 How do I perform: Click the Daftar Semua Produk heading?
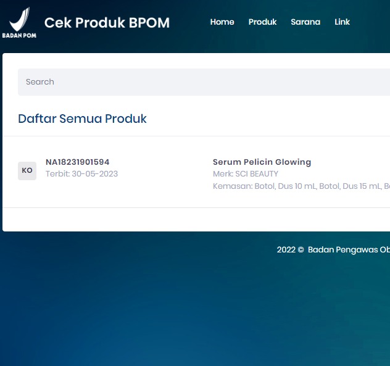pyautogui.click(x=82, y=119)
